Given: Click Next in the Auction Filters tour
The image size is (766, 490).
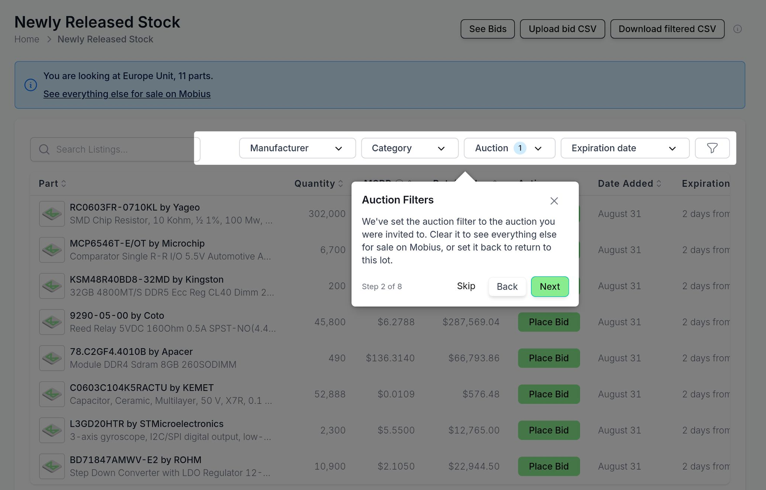Looking at the screenshot, I should (550, 286).
